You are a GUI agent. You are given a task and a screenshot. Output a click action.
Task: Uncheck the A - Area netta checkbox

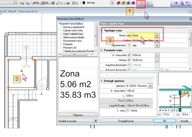[129, 55]
